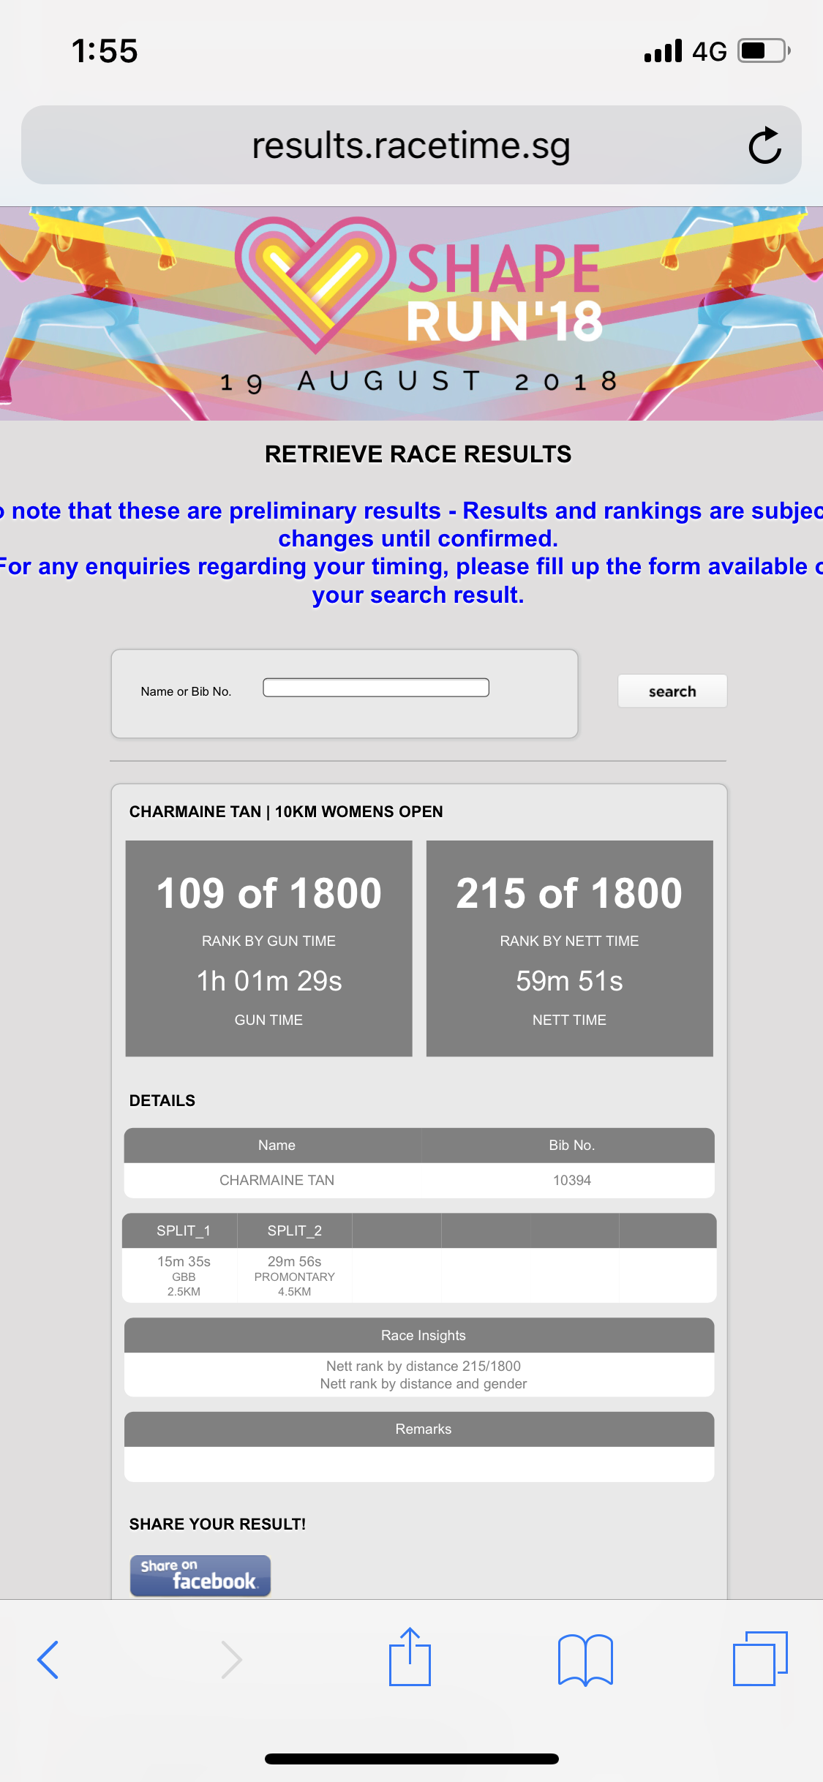Tap the 'your search result.' notice line
Screen dimensions: 823x1782
418,595
